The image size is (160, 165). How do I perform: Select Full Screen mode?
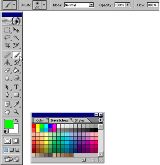(17, 150)
